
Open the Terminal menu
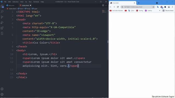36,2
